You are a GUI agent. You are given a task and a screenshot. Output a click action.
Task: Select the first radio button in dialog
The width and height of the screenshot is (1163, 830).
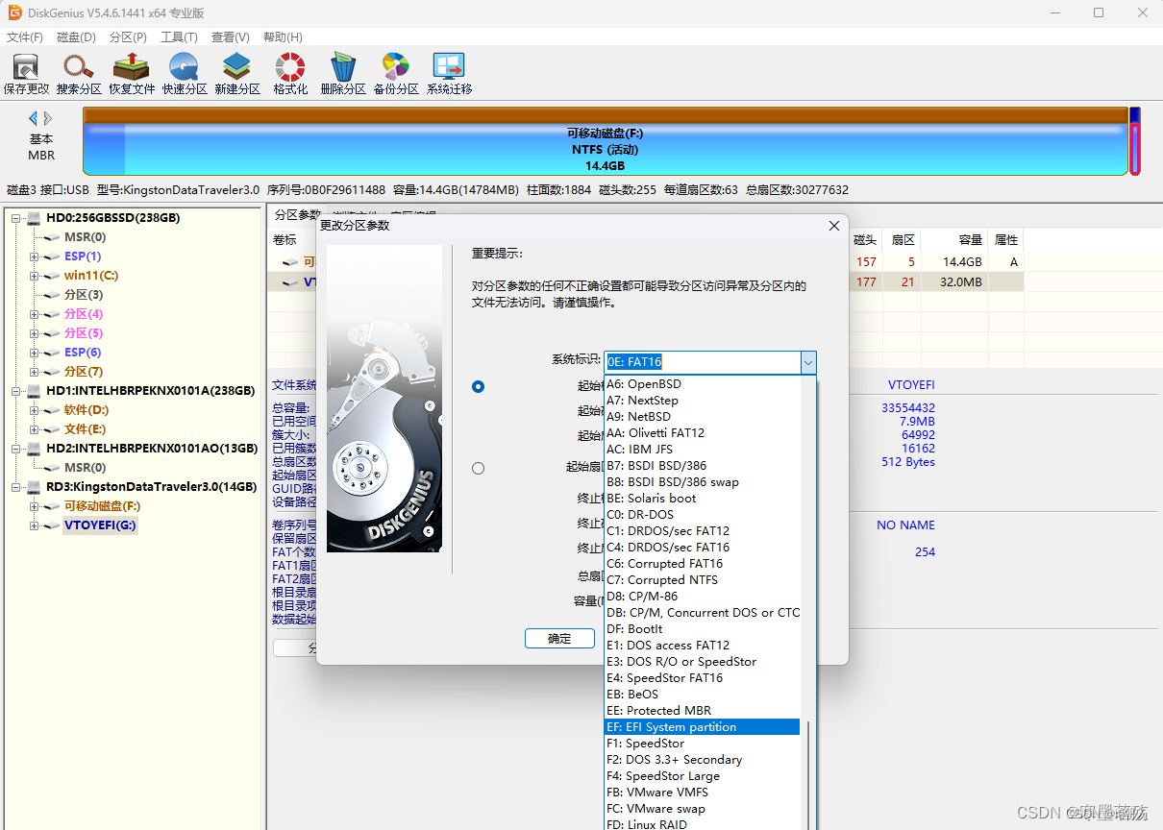pyautogui.click(x=479, y=386)
